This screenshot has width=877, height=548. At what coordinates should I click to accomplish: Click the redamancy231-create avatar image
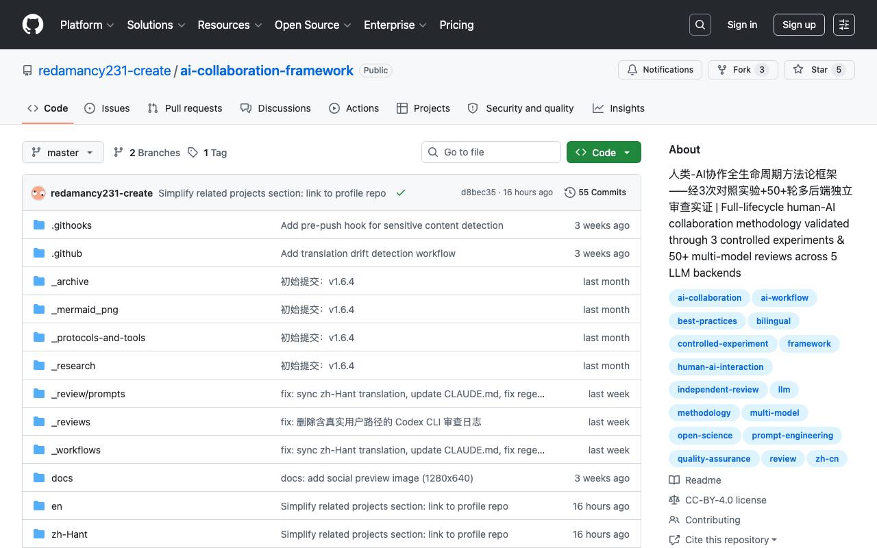38,193
